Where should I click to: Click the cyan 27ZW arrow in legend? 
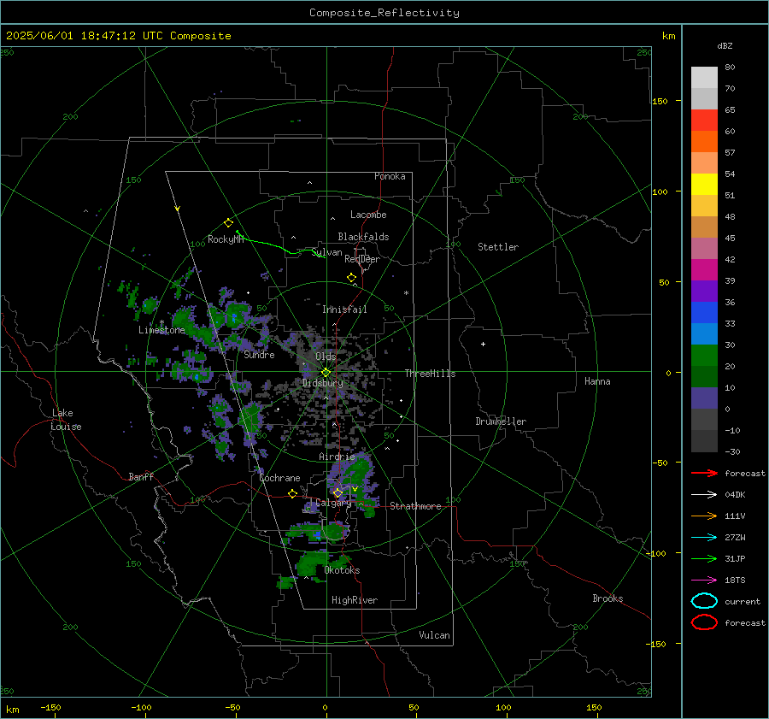point(704,538)
